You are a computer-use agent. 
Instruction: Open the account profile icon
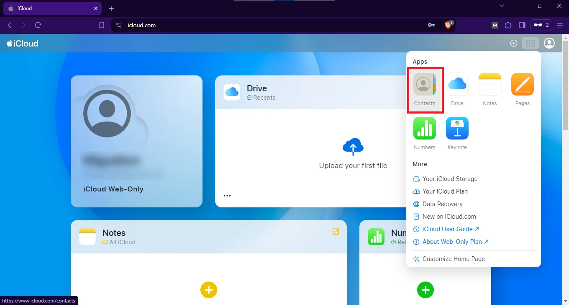[549, 43]
